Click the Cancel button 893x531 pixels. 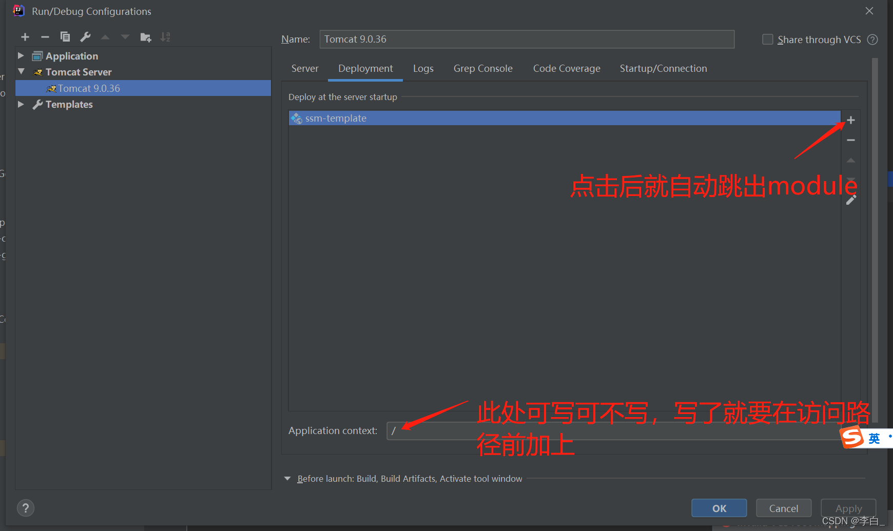point(784,508)
